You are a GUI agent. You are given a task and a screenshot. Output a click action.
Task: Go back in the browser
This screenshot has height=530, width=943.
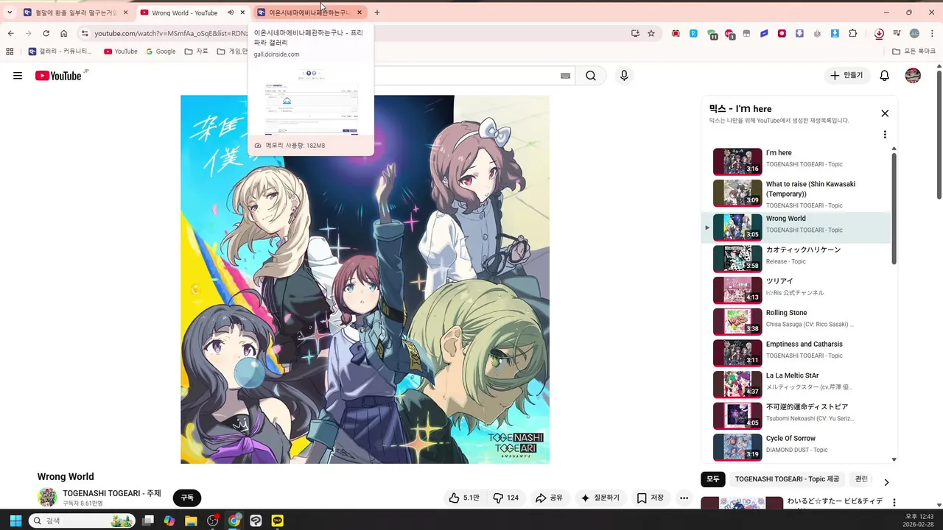(10, 33)
